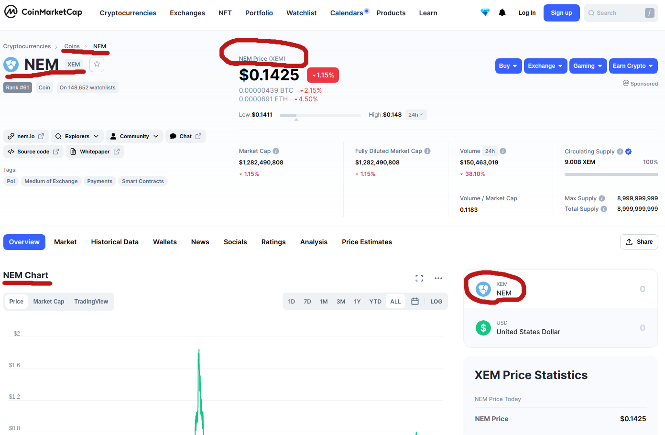The height and width of the screenshot is (435, 665).
Task: Open the Gaming dropdown
Action: coord(588,66)
